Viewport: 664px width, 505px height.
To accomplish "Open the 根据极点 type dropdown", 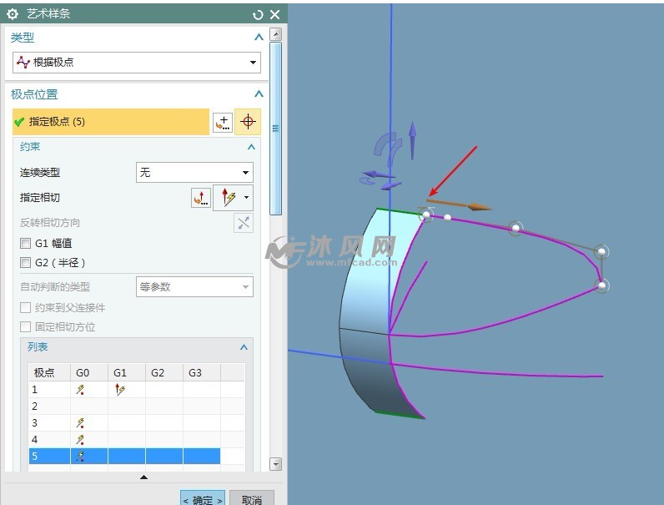I will pyautogui.click(x=136, y=63).
